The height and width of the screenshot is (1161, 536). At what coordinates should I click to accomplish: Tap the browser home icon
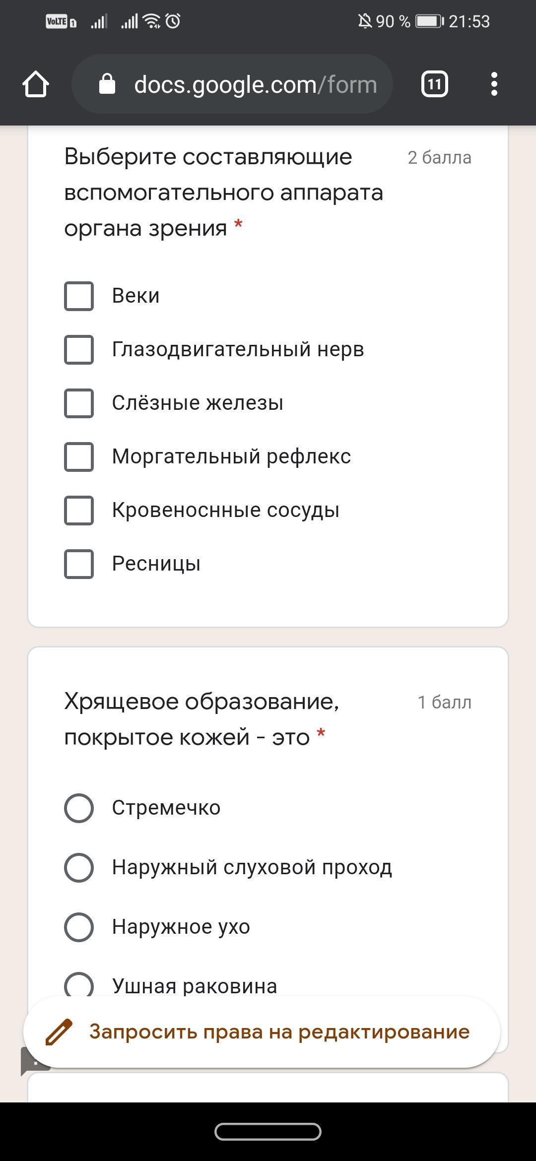click(x=36, y=84)
